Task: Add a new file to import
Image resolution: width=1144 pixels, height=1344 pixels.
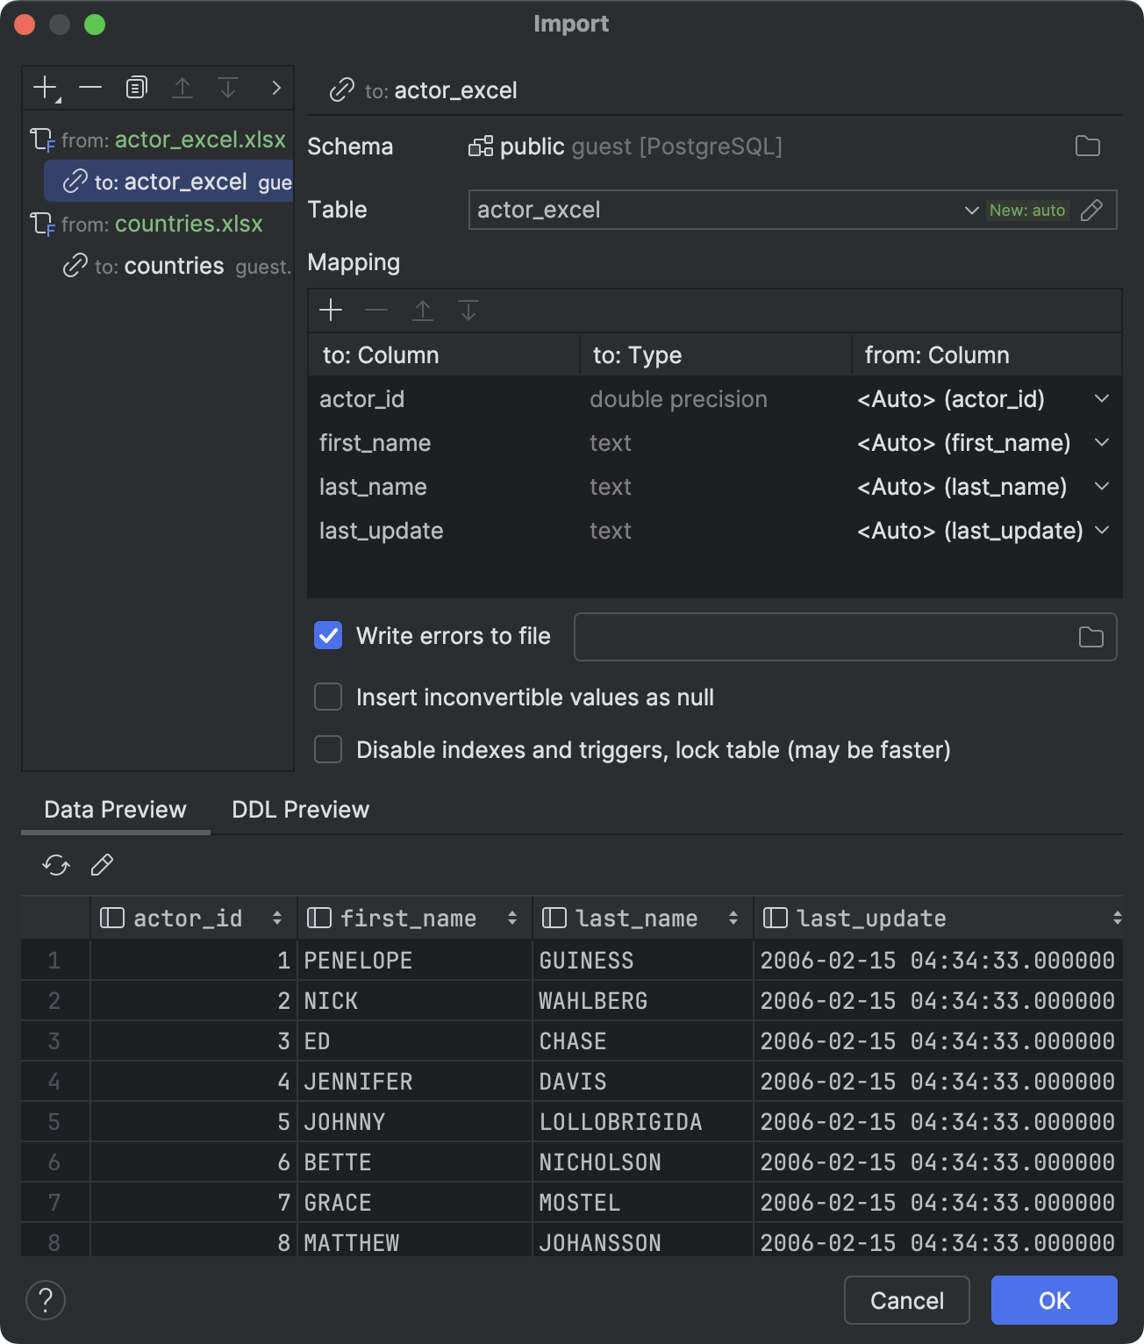Action: (43, 87)
